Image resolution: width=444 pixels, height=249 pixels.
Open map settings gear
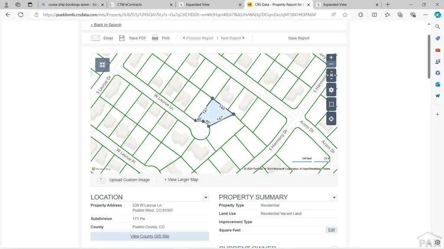click(331, 90)
